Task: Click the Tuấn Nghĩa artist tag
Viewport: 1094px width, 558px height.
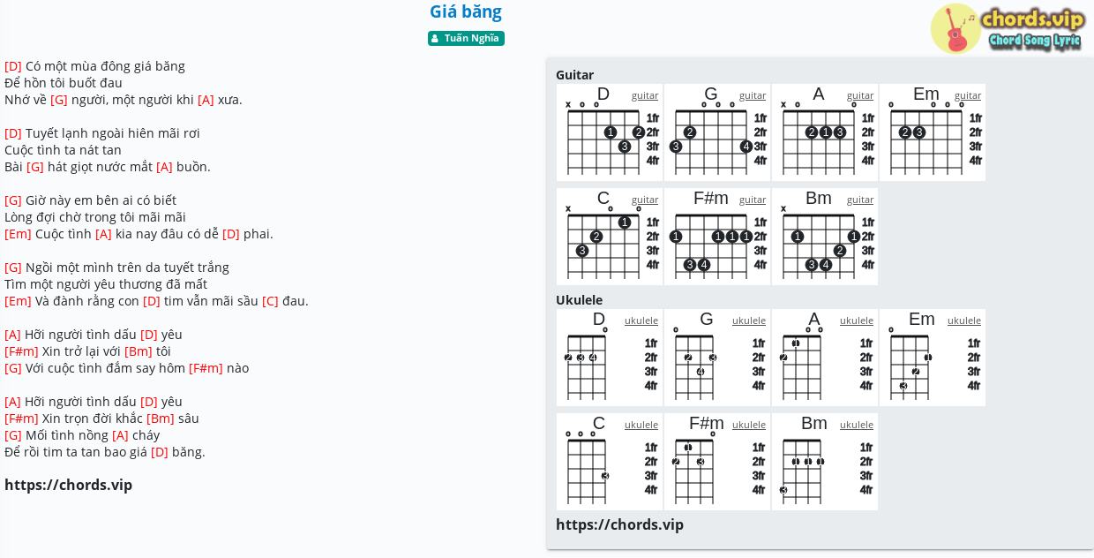Action: click(466, 38)
